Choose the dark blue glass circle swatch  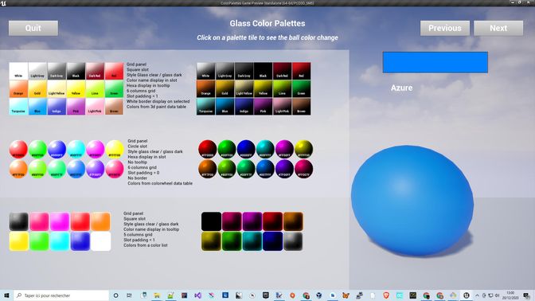246,149
